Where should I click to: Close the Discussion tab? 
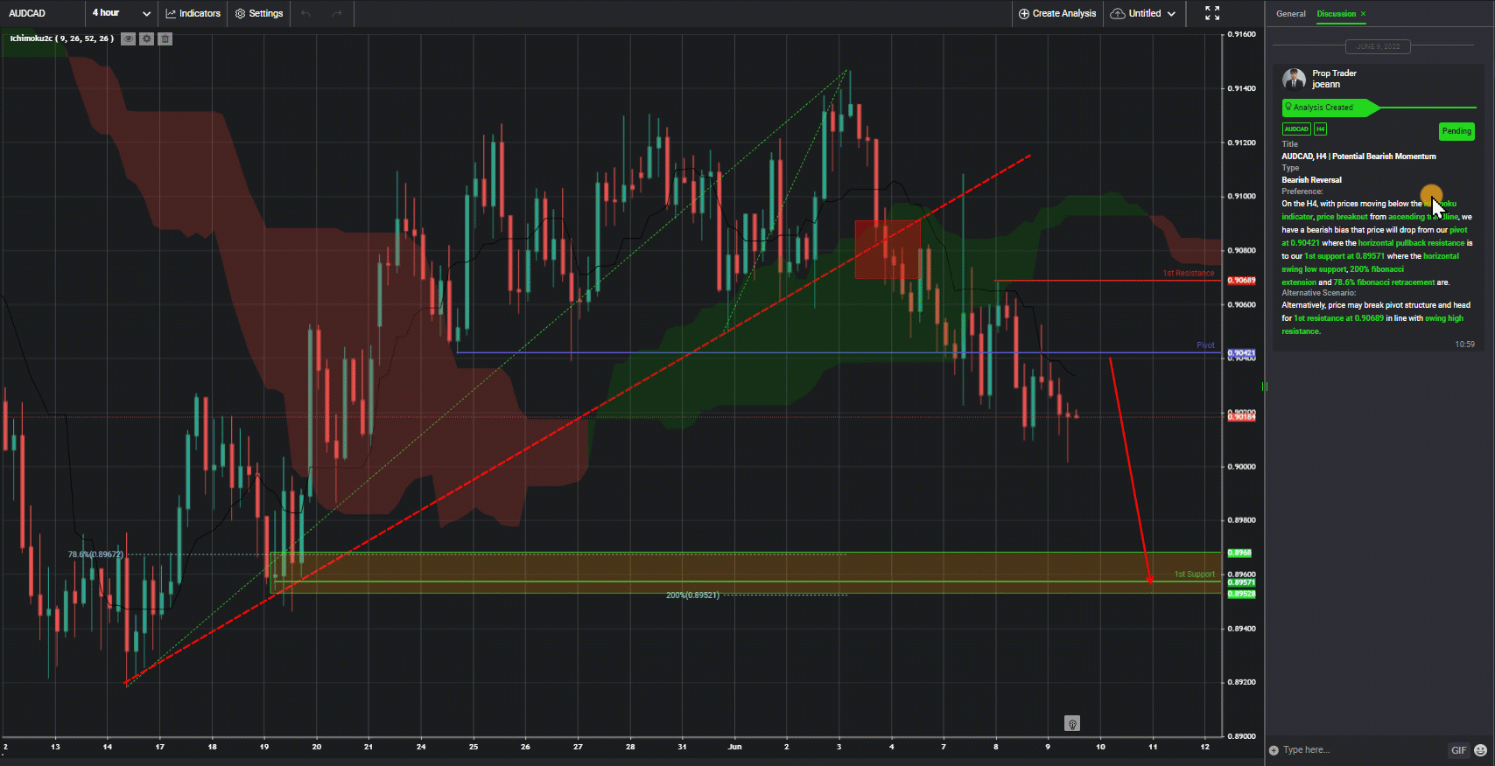[x=1363, y=14]
